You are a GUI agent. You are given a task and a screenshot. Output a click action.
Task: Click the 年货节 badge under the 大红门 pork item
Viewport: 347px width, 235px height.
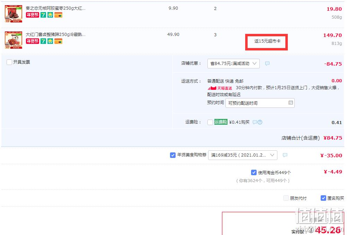pos(33,41)
